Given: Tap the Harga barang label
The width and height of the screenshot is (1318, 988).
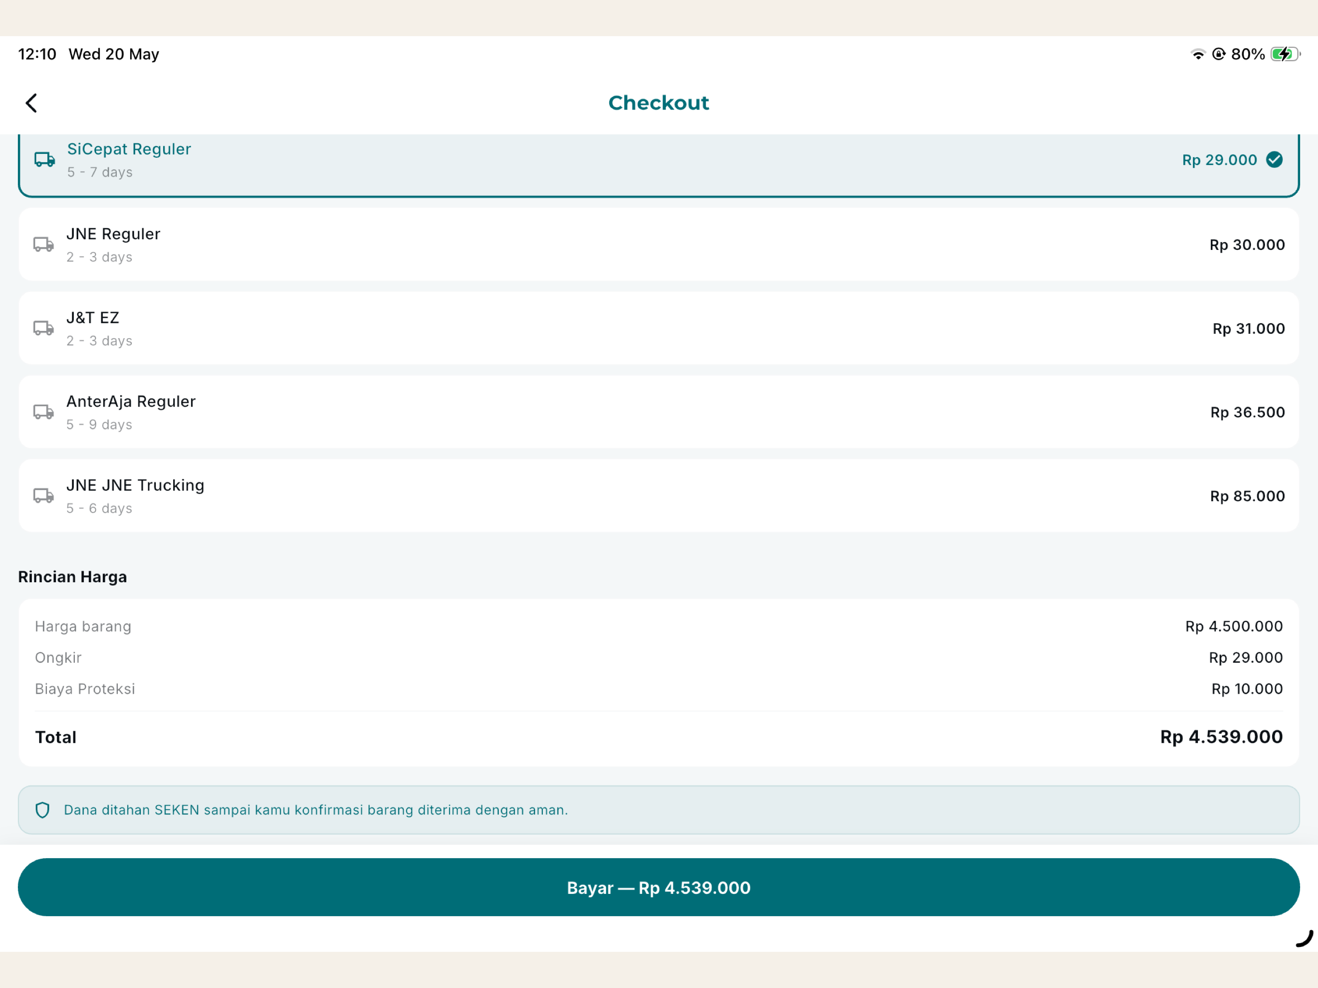Looking at the screenshot, I should tap(83, 626).
